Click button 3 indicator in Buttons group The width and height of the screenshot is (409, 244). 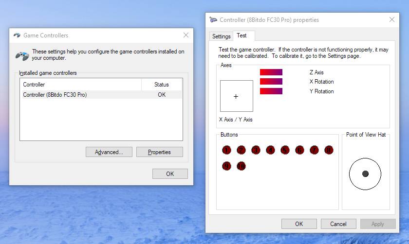pos(256,150)
